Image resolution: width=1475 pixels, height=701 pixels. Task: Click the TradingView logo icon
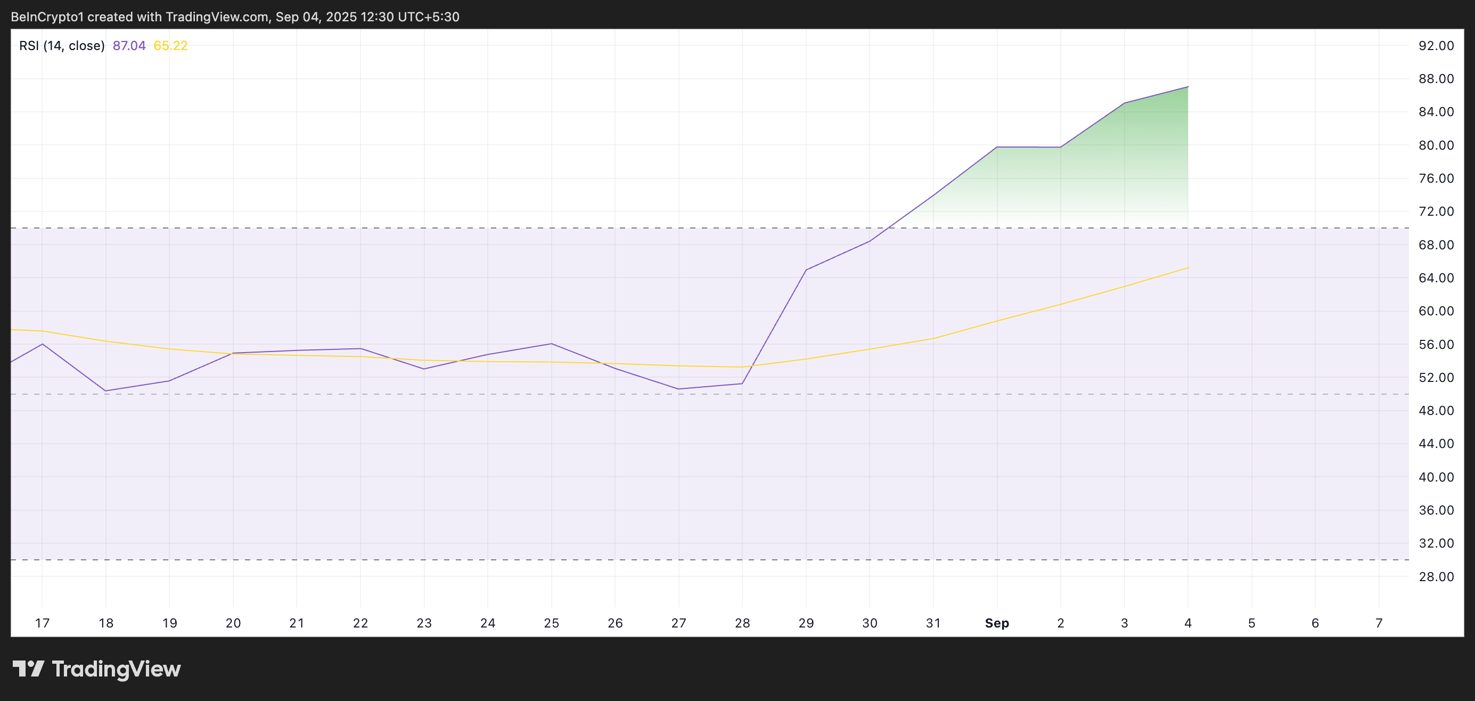[28, 669]
